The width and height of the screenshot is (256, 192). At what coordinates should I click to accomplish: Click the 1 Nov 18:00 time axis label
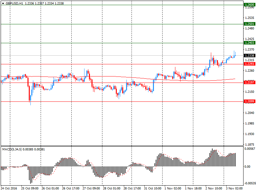coord(193,188)
